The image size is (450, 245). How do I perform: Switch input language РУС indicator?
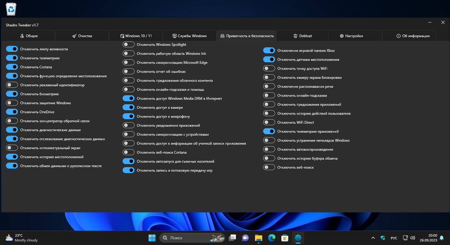[394, 238]
